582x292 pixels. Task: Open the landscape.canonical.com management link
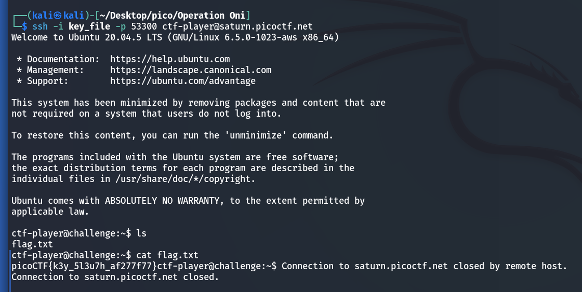click(x=191, y=70)
